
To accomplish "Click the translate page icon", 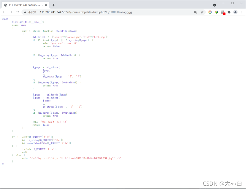I will tap(196, 12).
